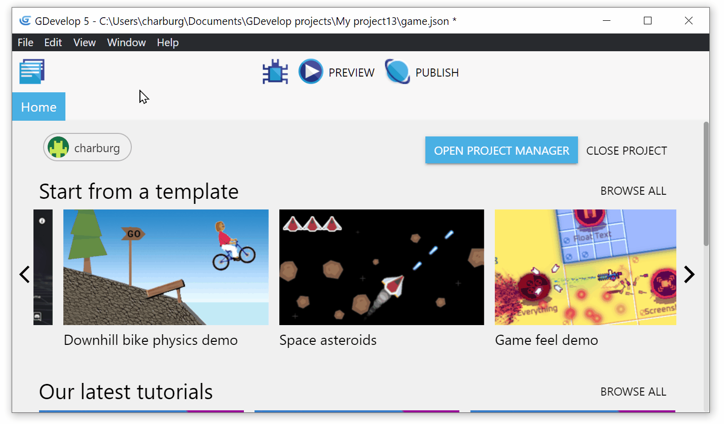Show next templates with right arrow
Viewport: 724px width, 424px height.
689,274
